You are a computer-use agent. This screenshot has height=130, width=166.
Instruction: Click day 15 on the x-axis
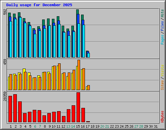(78, 126)
